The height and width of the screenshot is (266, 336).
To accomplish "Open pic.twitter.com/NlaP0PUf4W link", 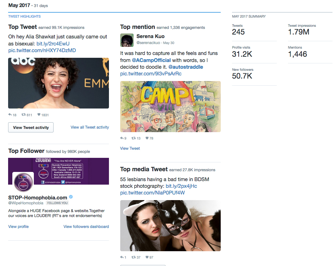I will coord(152,193).
